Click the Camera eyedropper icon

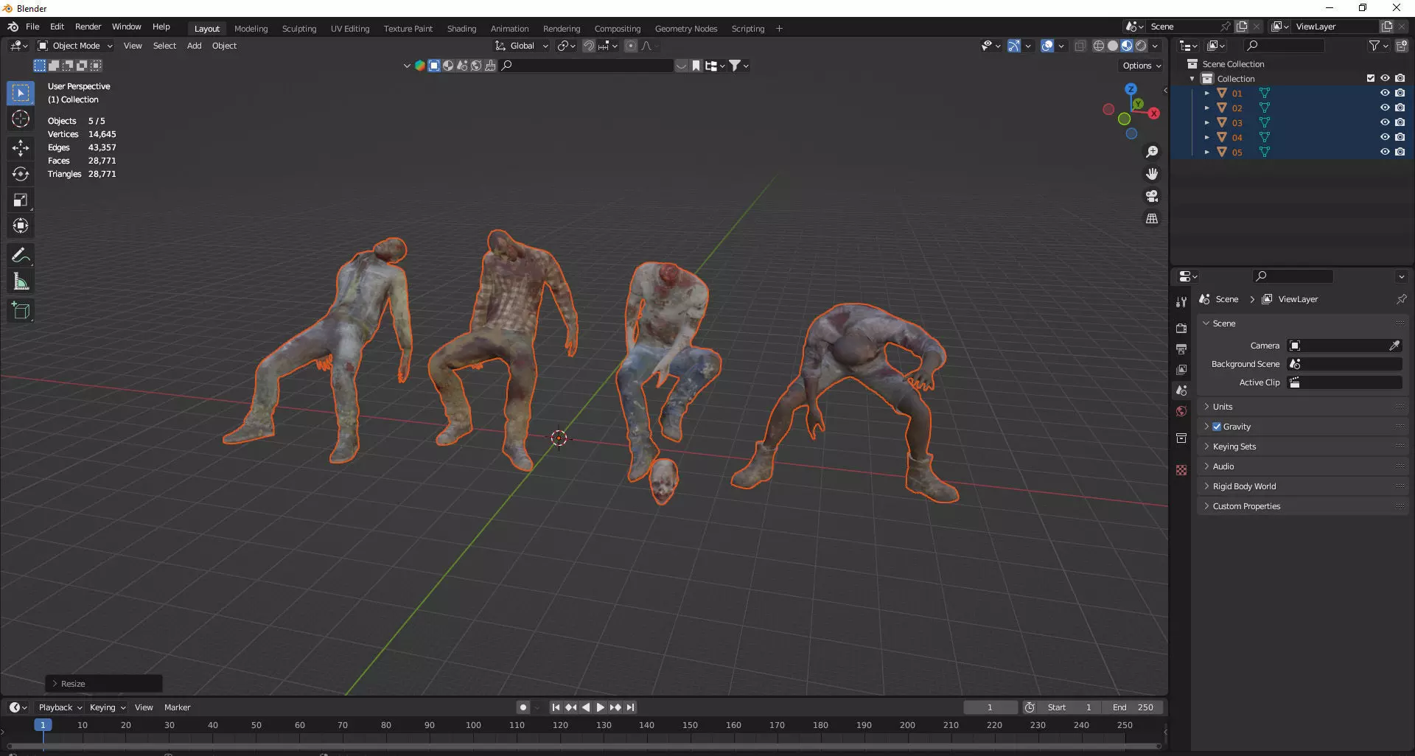coord(1394,346)
